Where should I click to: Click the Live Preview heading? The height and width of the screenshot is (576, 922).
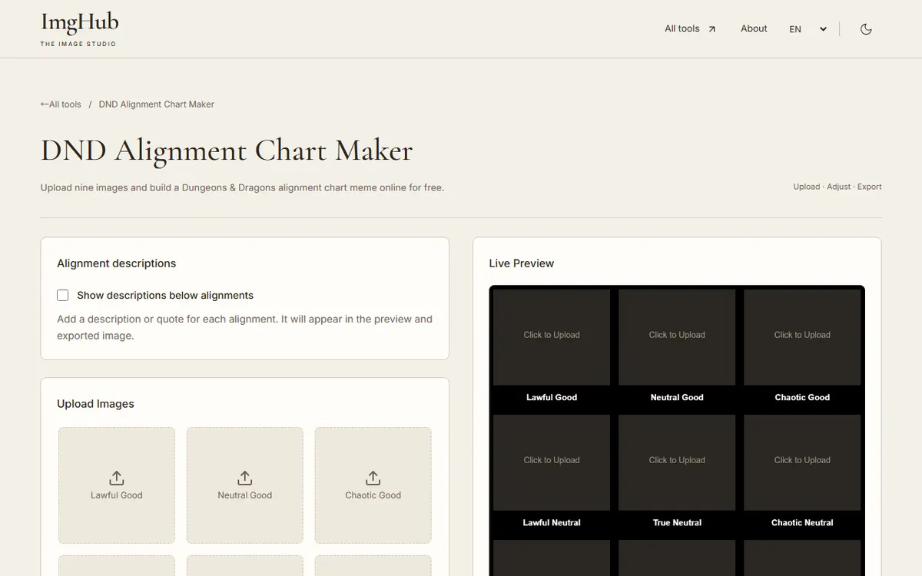click(x=522, y=263)
